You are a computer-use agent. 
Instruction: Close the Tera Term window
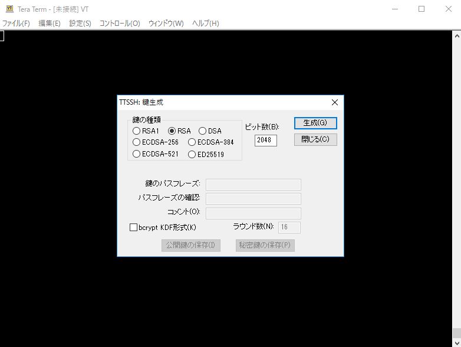(449, 9)
